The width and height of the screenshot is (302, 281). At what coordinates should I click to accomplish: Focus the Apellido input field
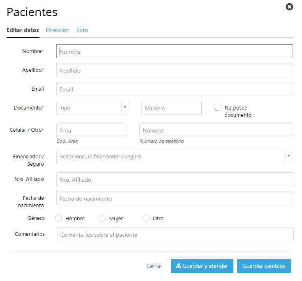pyautogui.click(x=175, y=70)
